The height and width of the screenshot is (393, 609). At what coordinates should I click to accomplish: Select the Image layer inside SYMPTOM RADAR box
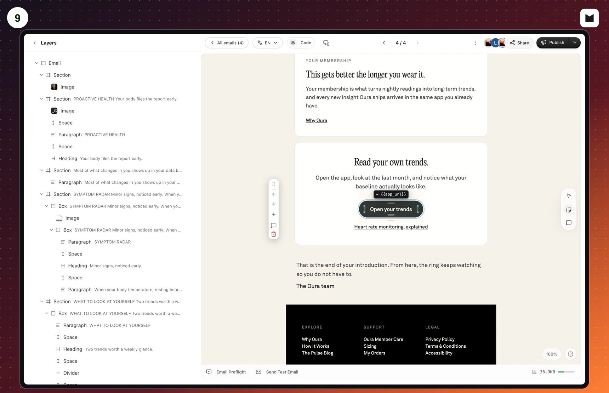(x=68, y=218)
